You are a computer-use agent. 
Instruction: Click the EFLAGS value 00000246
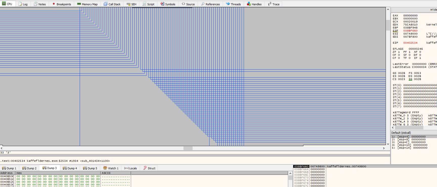(x=416, y=49)
